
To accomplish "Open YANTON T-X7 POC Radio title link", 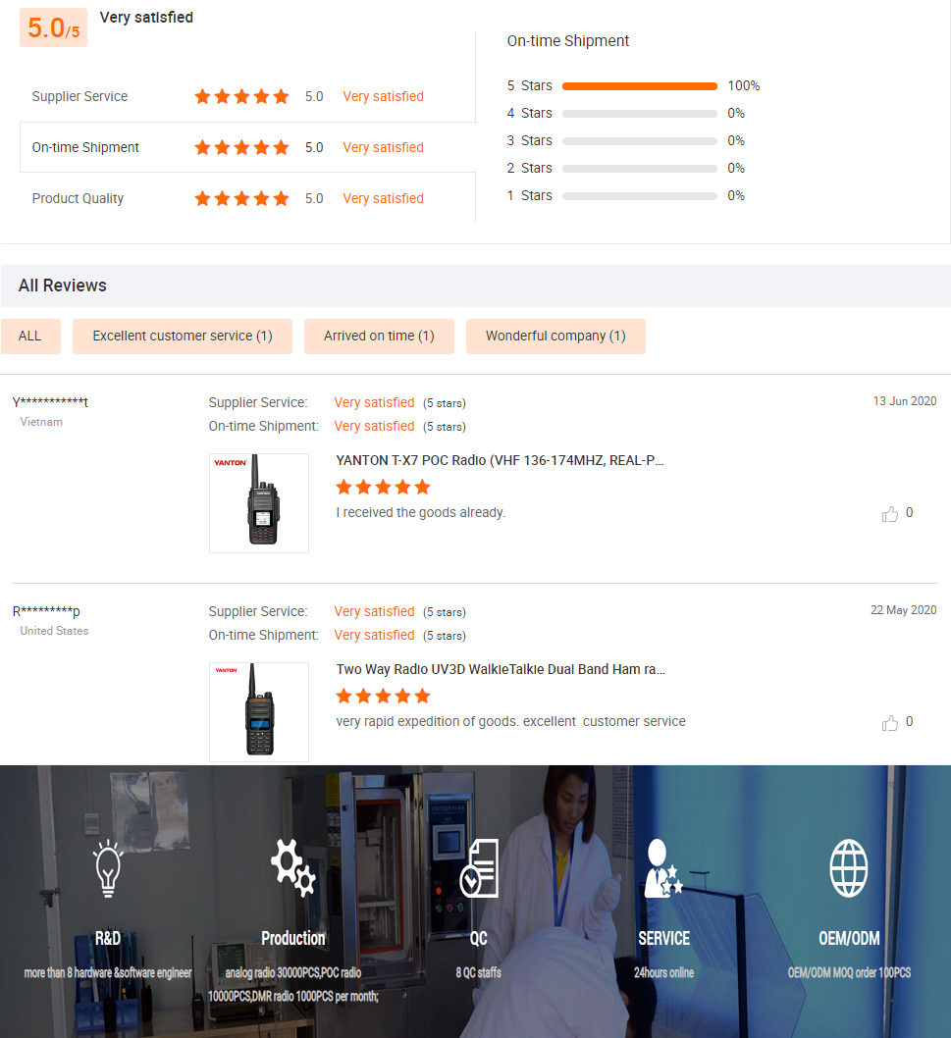I will tap(500, 461).
